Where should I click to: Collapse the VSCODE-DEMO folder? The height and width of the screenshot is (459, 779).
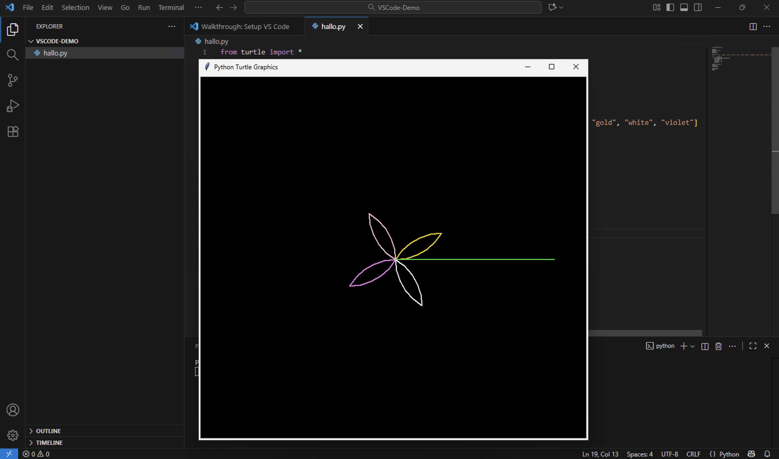pyautogui.click(x=57, y=41)
